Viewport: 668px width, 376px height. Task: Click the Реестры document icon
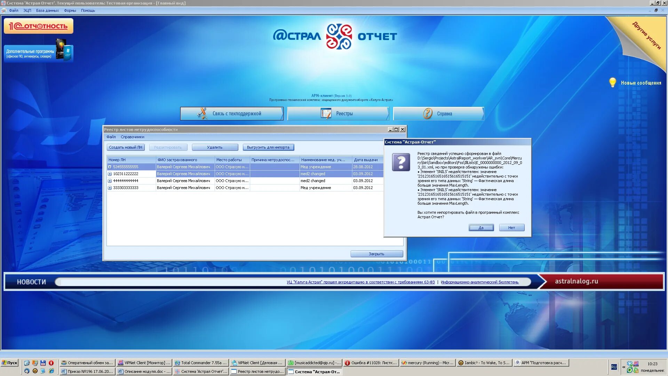pos(326,113)
